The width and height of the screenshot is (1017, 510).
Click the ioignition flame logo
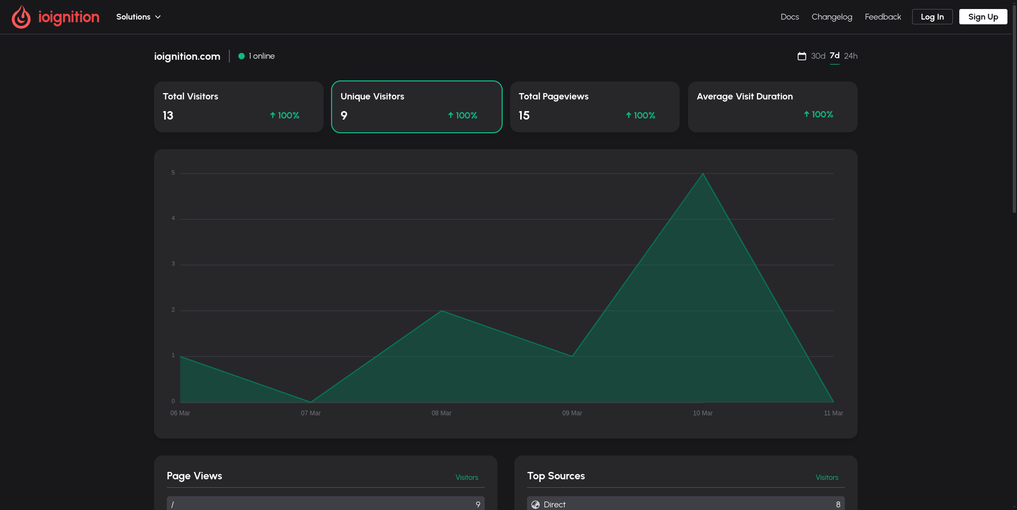[x=21, y=16]
